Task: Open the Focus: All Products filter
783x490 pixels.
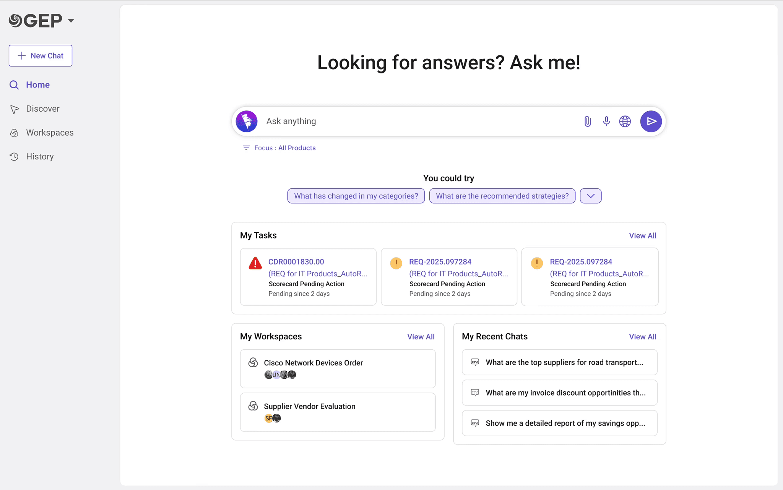Action: [279, 148]
